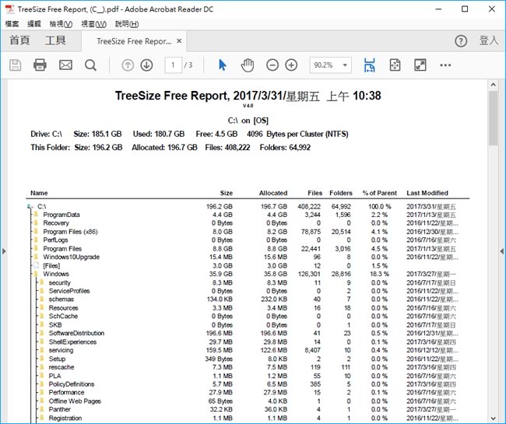Click the ShellExperiences folder name
Image resolution: width=506 pixels, height=424 pixels.
(72, 342)
